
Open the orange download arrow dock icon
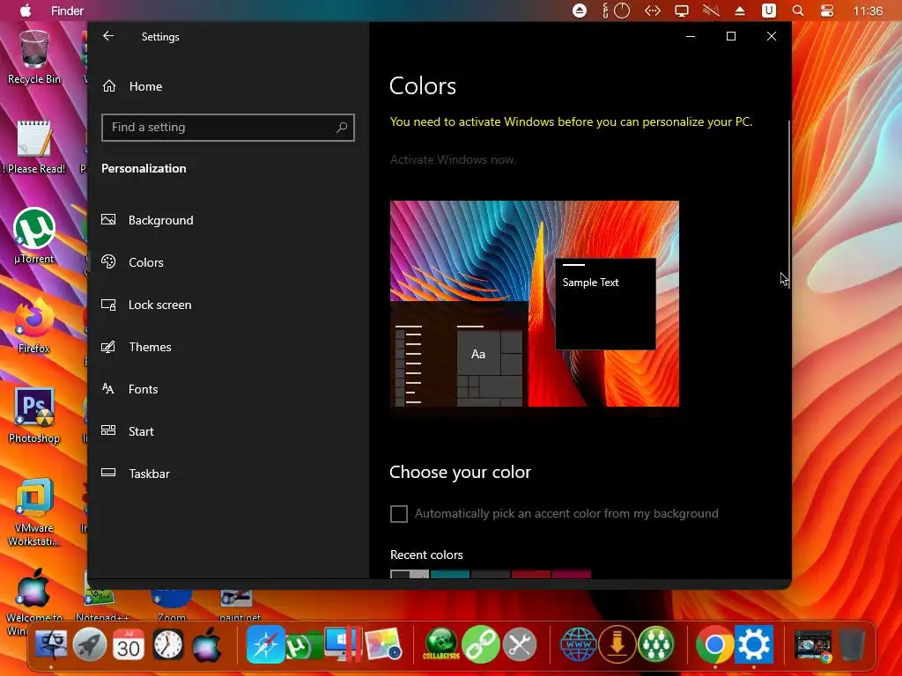tap(617, 645)
